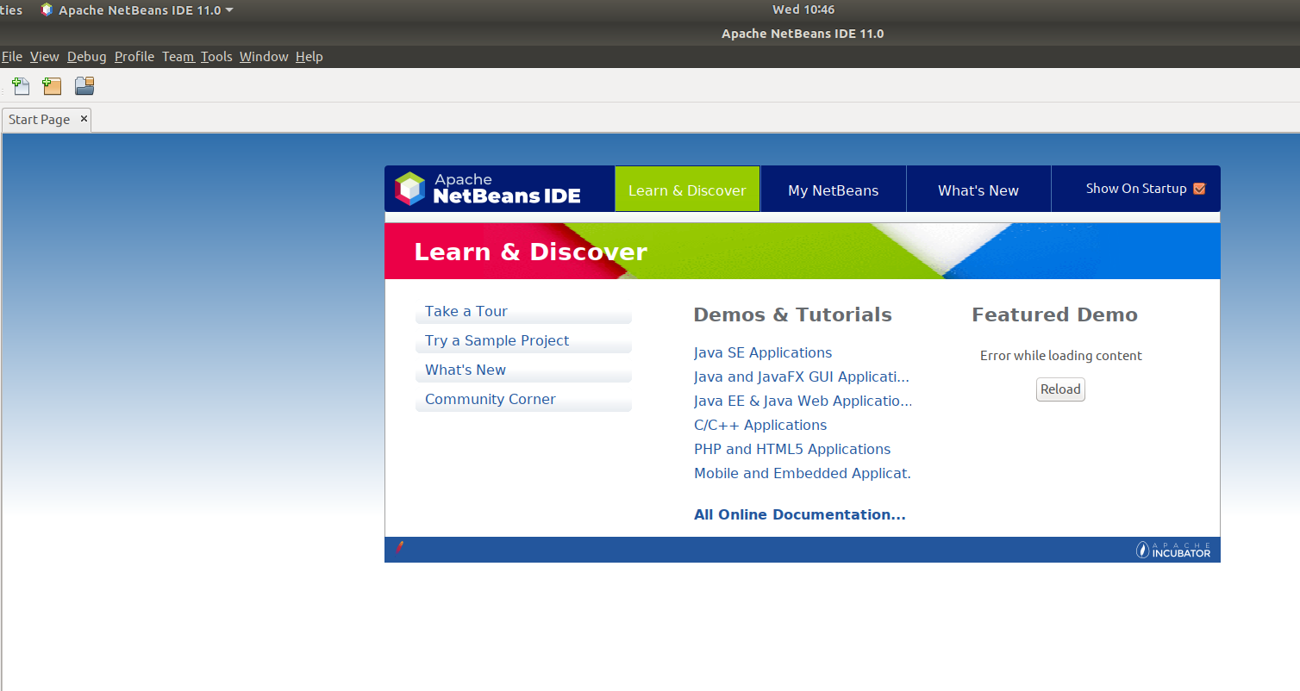The height and width of the screenshot is (691, 1300).
Task: Click the Featured Demo heading
Action: 1055,314
